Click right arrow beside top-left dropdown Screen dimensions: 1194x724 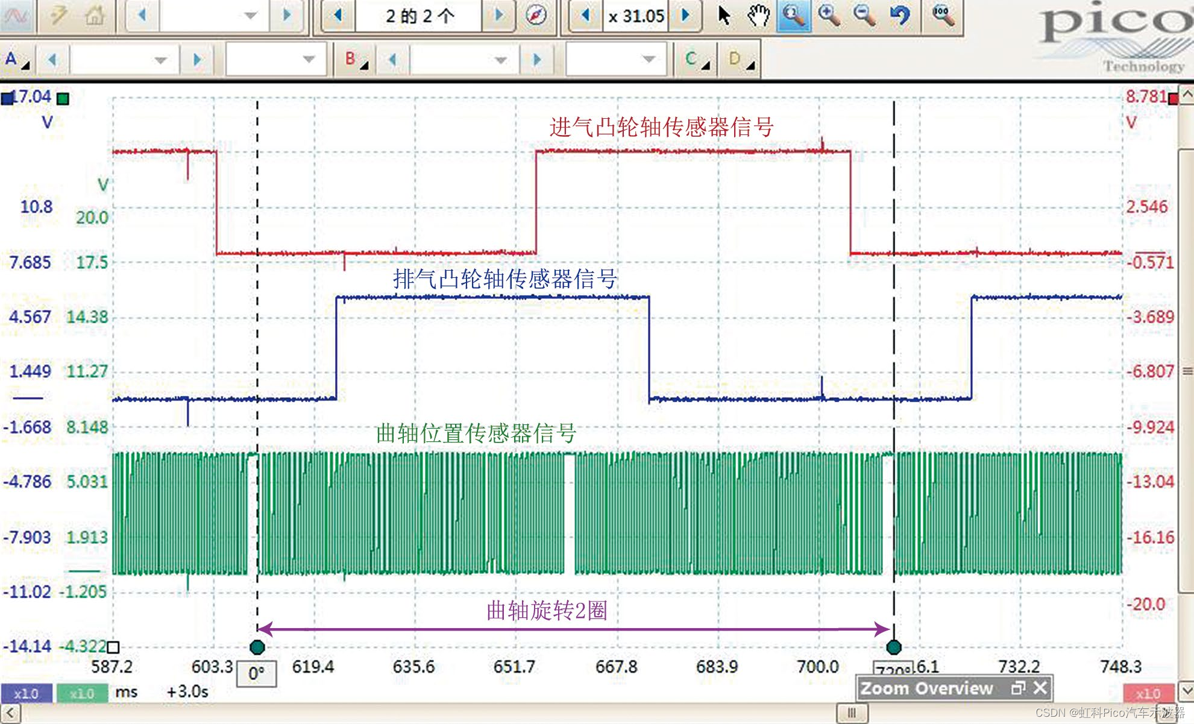coord(287,16)
